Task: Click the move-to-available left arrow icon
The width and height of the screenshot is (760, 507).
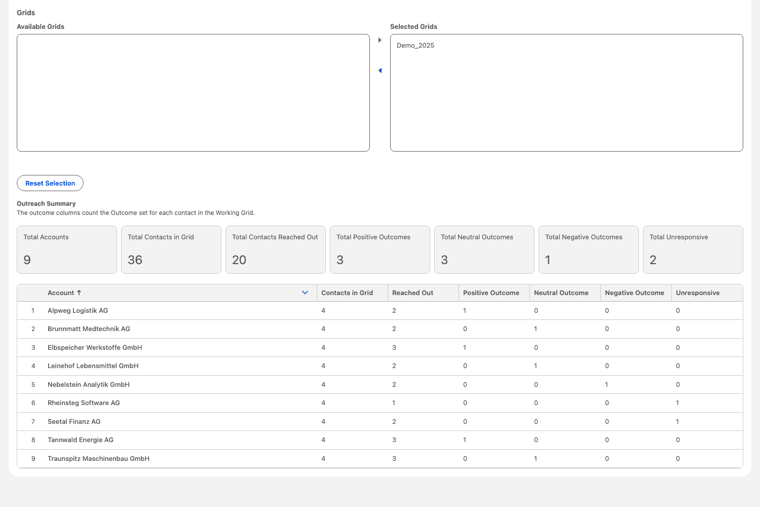Action: coord(380,70)
